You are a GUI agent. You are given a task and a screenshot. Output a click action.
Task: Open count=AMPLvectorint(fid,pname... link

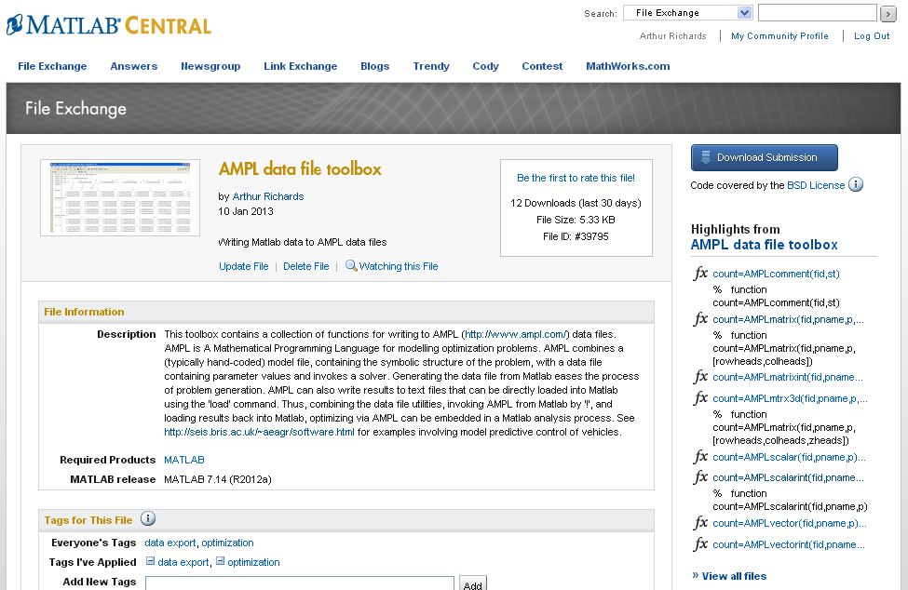[788, 544]
